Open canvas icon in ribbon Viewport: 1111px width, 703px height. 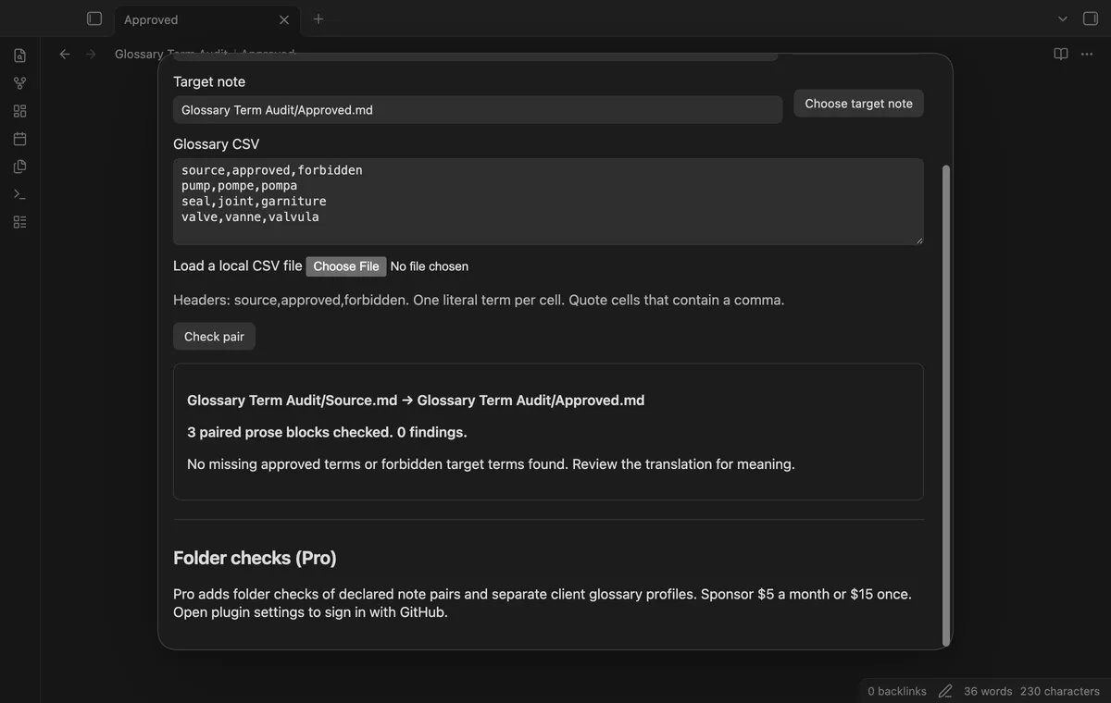(19, 111)
